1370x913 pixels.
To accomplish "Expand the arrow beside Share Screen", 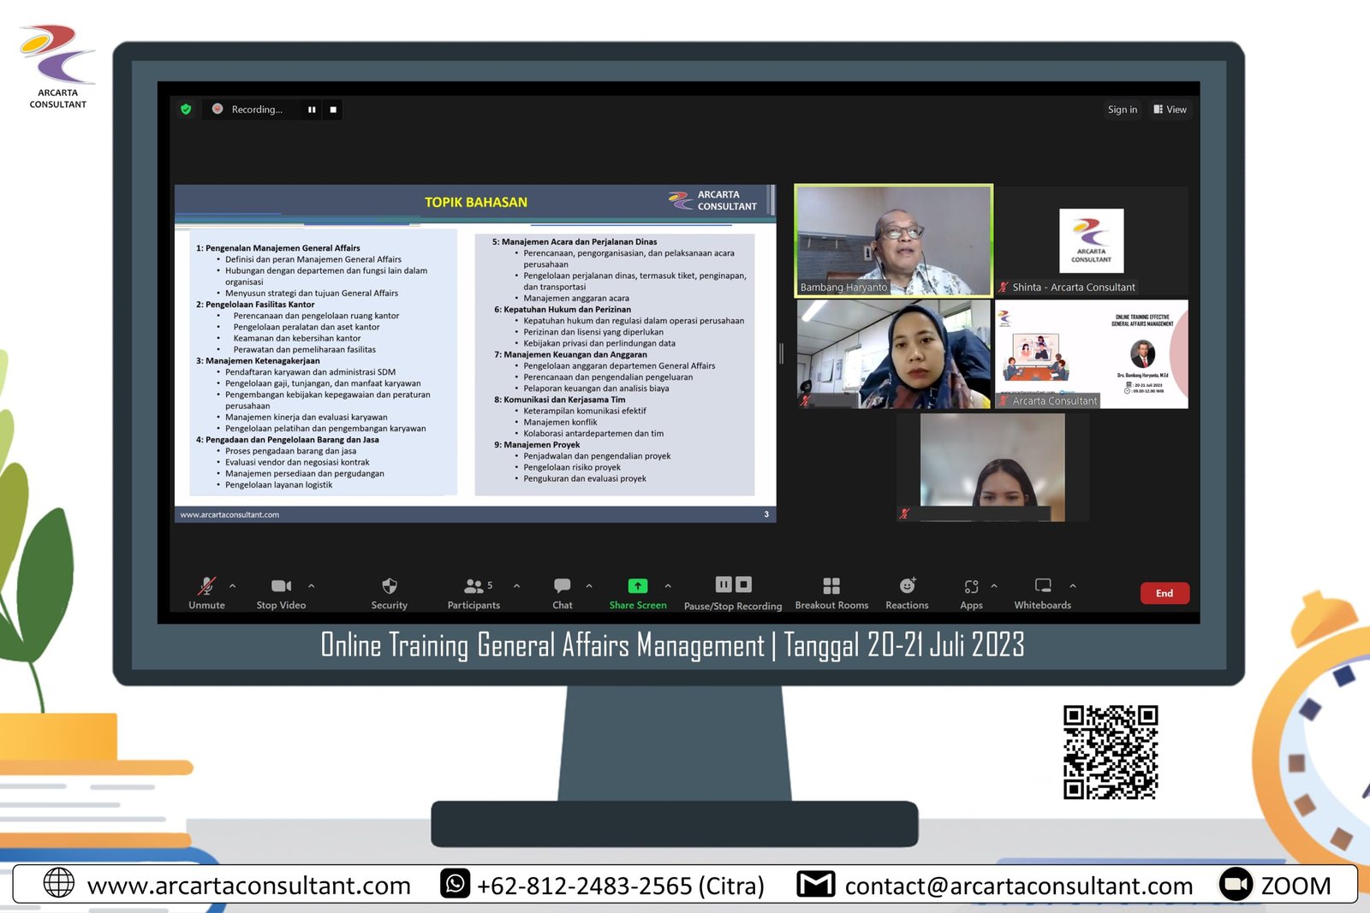I will pyautogui.click(x=668, y=586).
